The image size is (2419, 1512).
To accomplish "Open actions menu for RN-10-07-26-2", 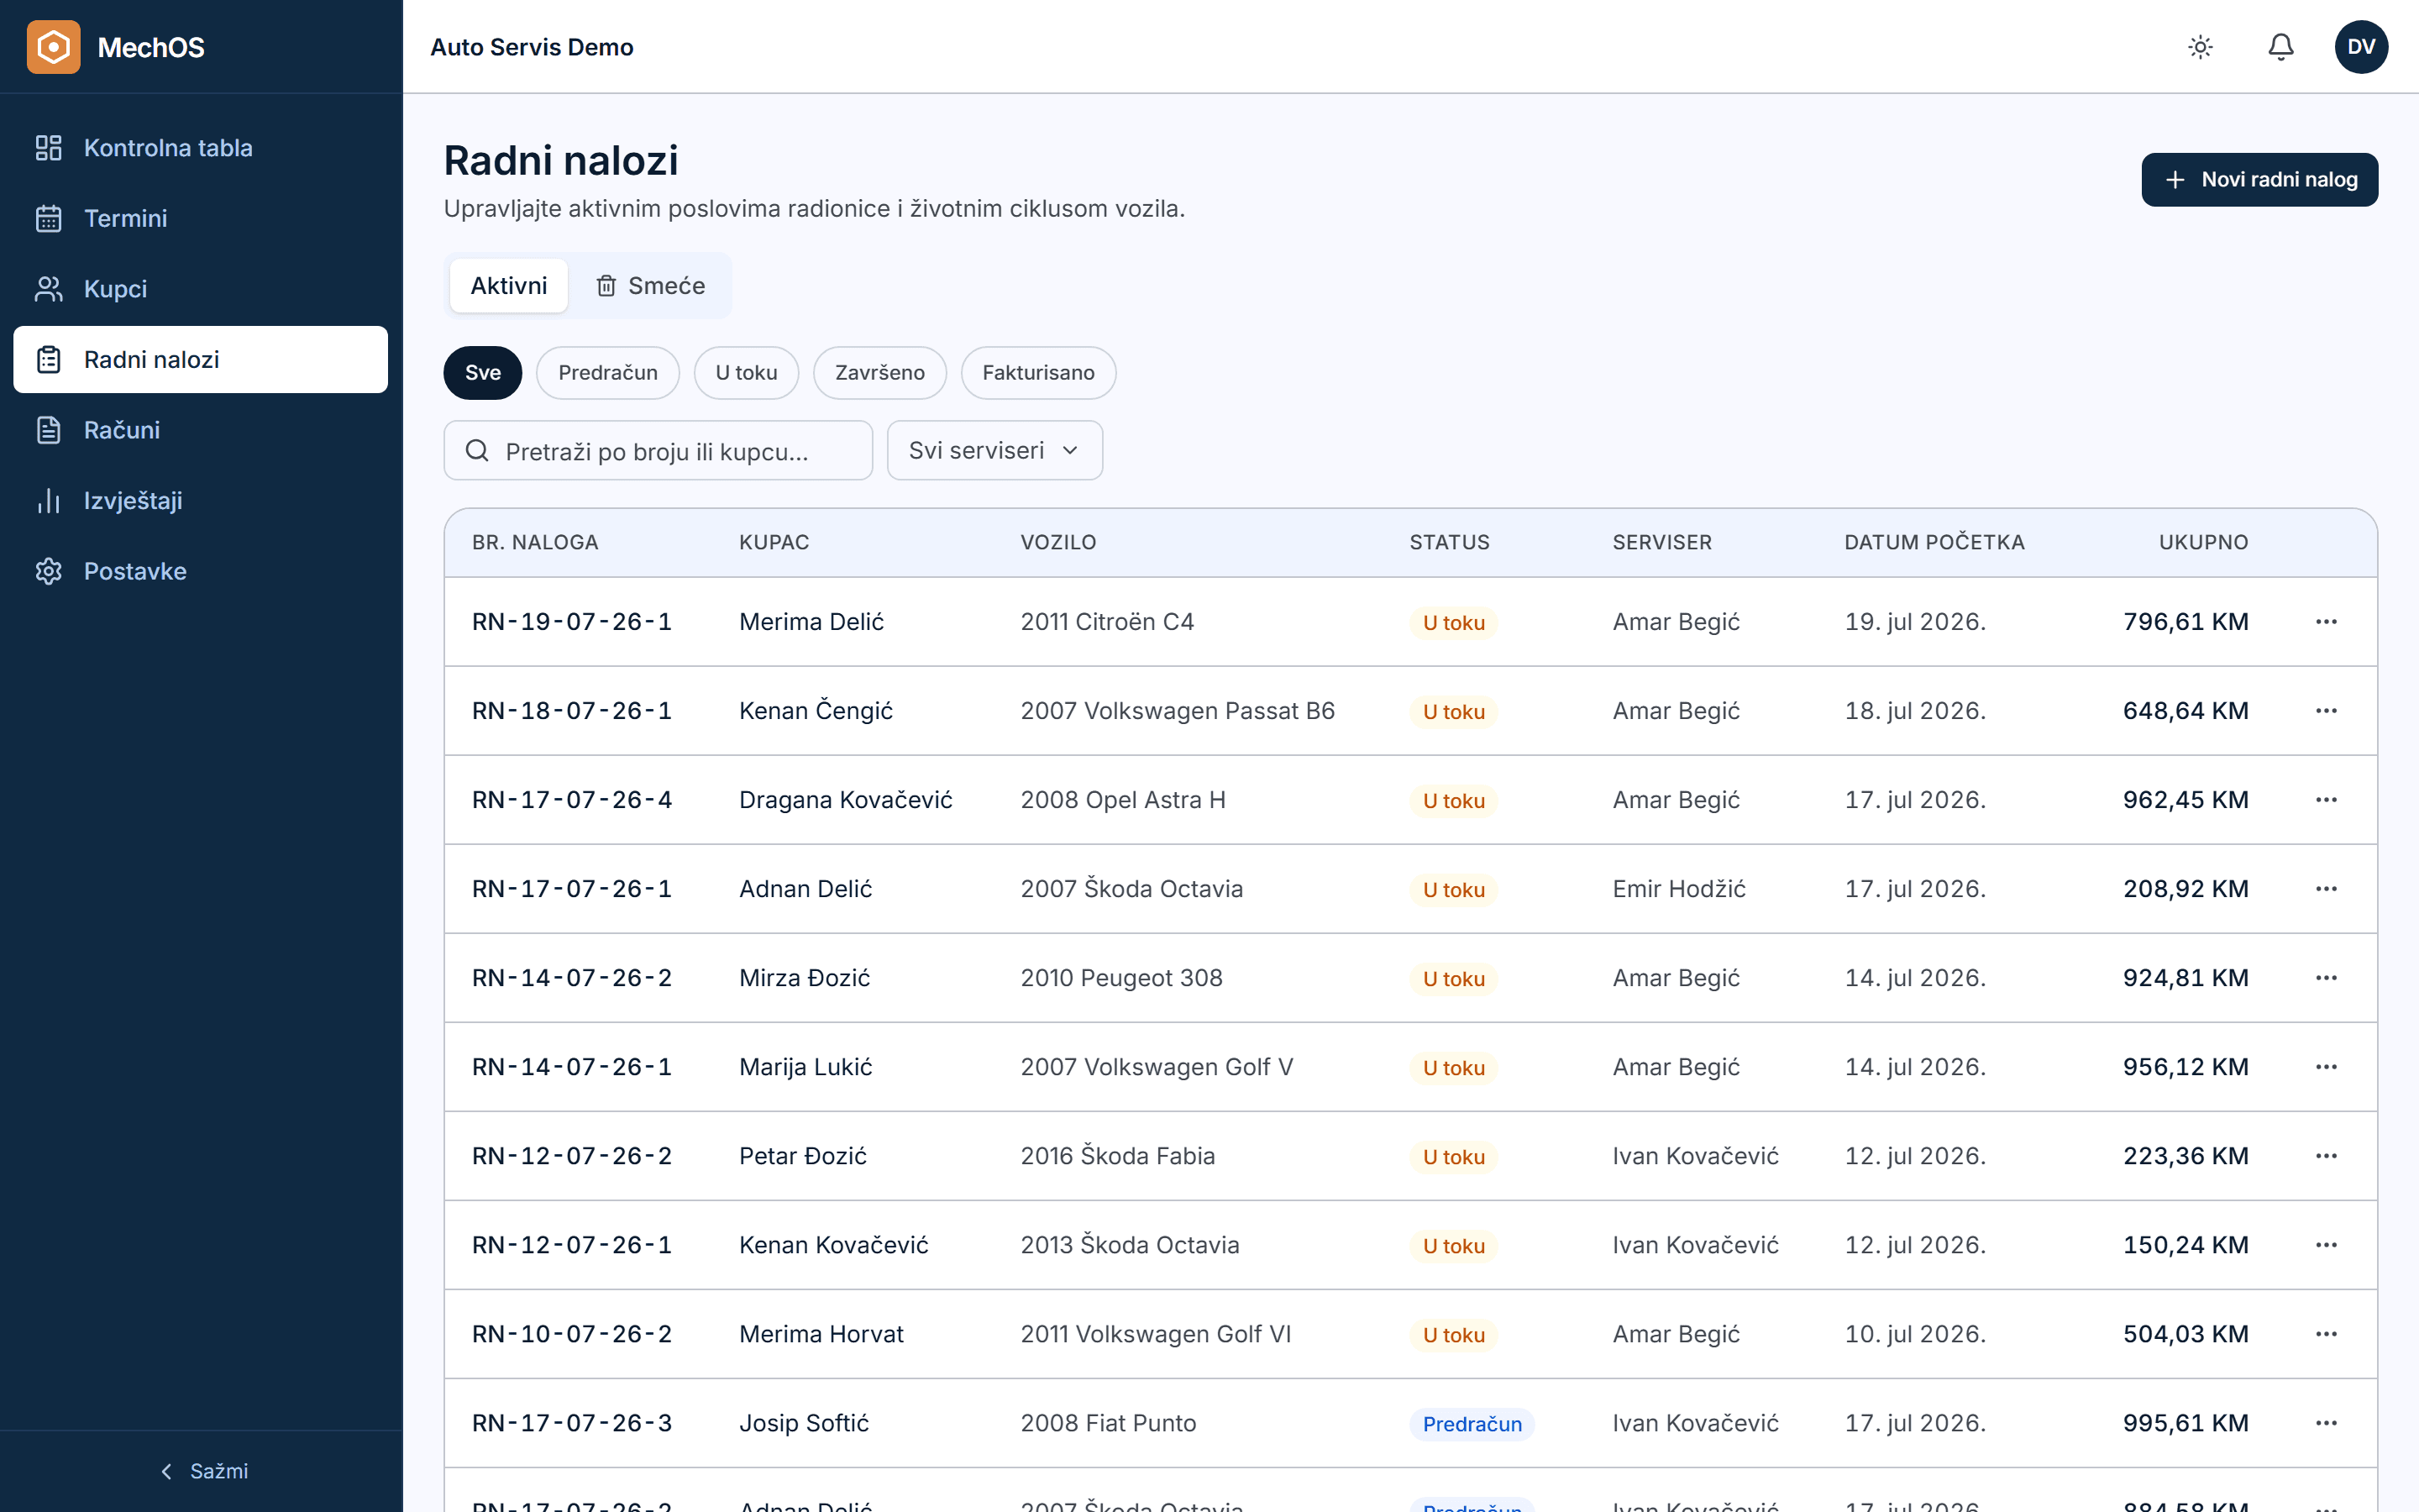I will pyautogui.click(x=2326, y=1334).
